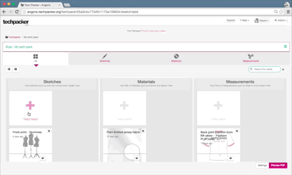Open the Materials tab
292x175 pixels.
click(176, 58)
